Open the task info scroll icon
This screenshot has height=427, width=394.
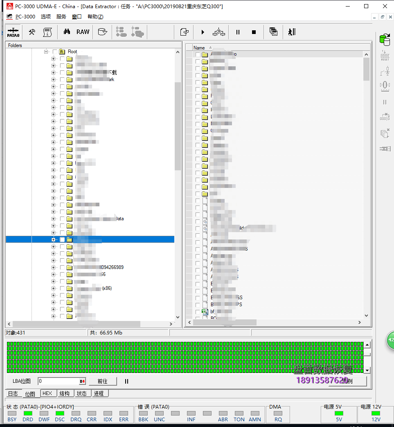(47, 32)
